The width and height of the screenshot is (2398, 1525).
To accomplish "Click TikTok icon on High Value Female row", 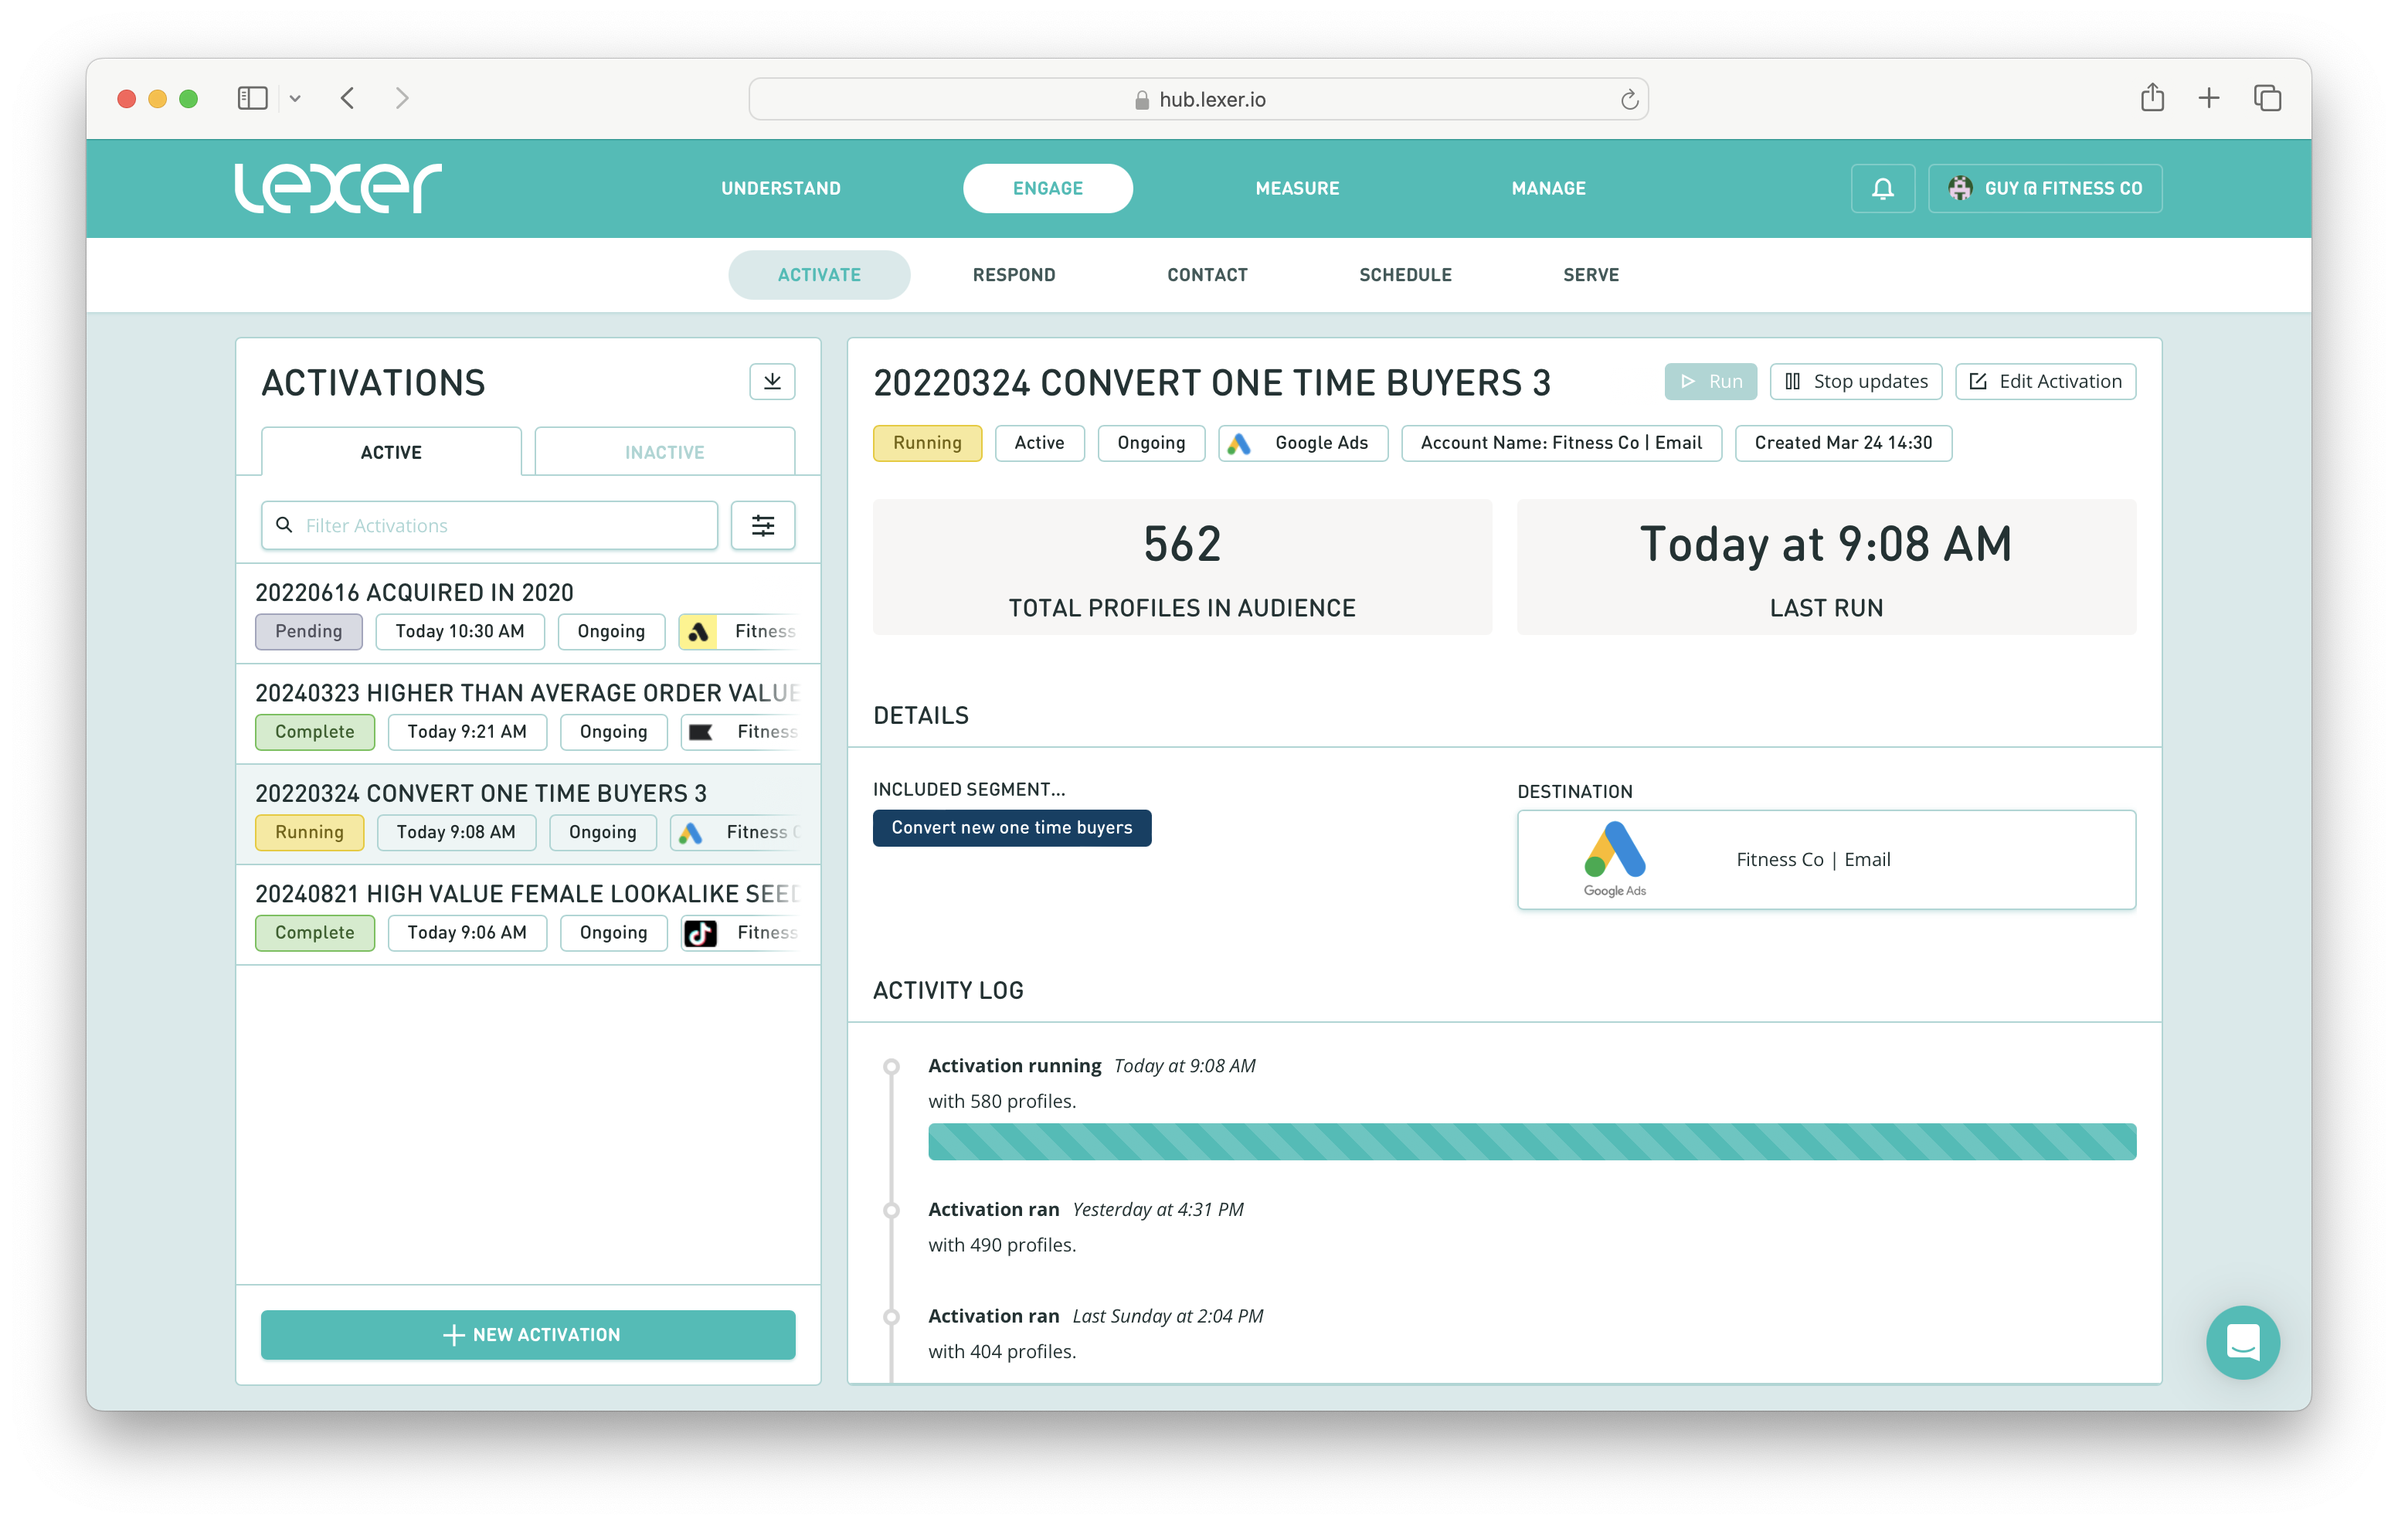I will click(701, 933).
